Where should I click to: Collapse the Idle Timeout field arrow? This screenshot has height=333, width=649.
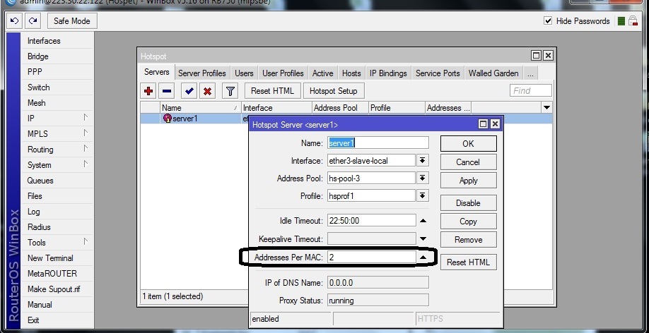pyautogui.click(x=423, y=221)
